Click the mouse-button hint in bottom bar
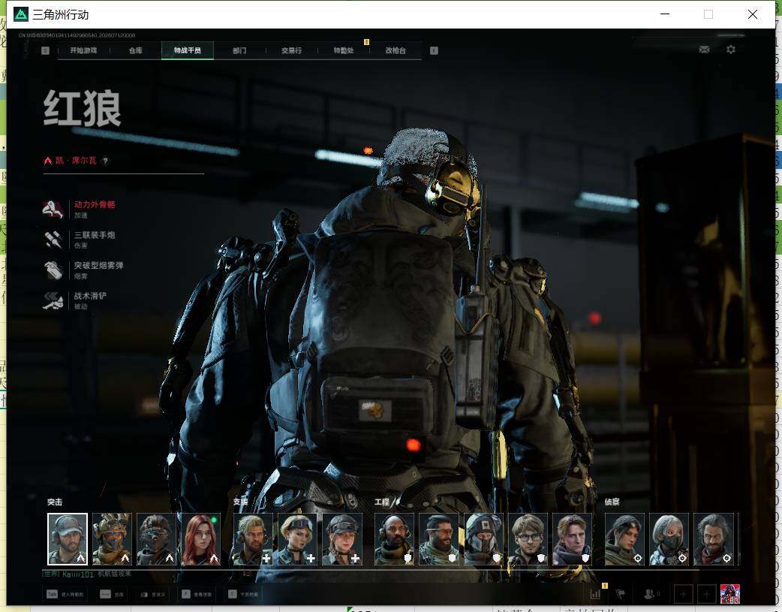Screen dimensions: 782x612 click(152, 594)
